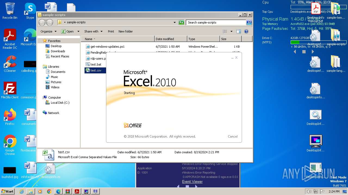The height and width of the screenshot is (195, 348).
Task: Open sample-scripts folder on desktop
Action: point(336,37)
